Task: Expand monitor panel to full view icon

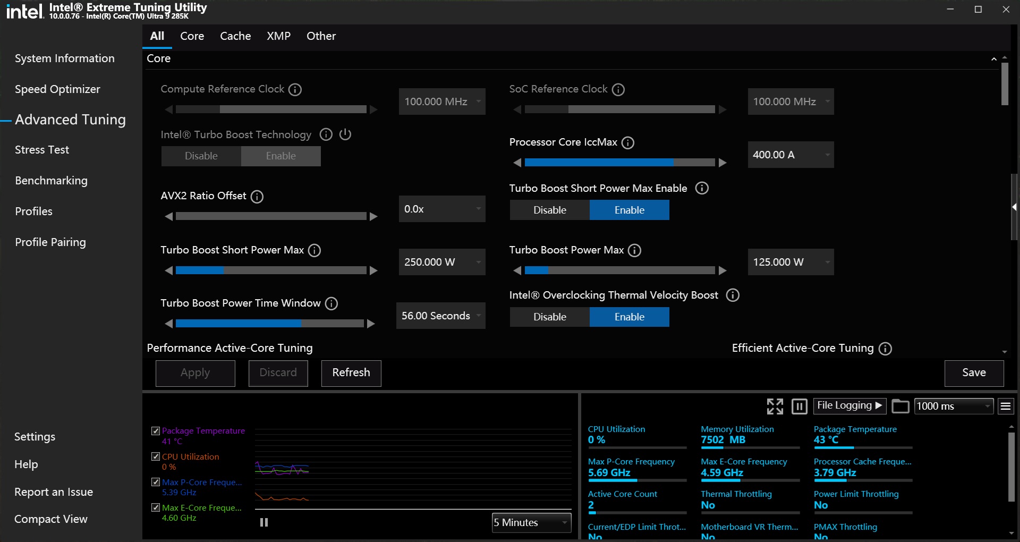Action: pyautogui.click(x=775, y=406)
